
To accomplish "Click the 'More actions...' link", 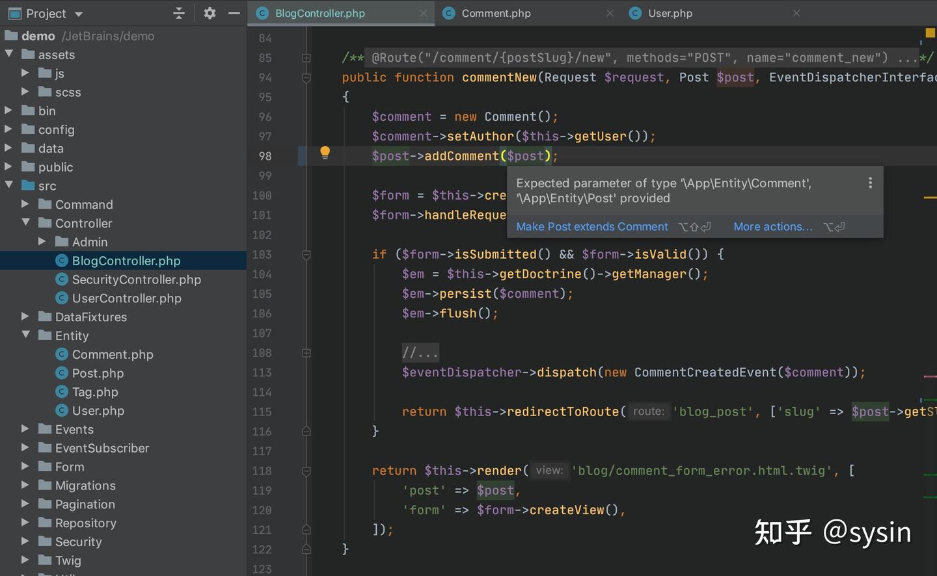I will tap(773, 226).
